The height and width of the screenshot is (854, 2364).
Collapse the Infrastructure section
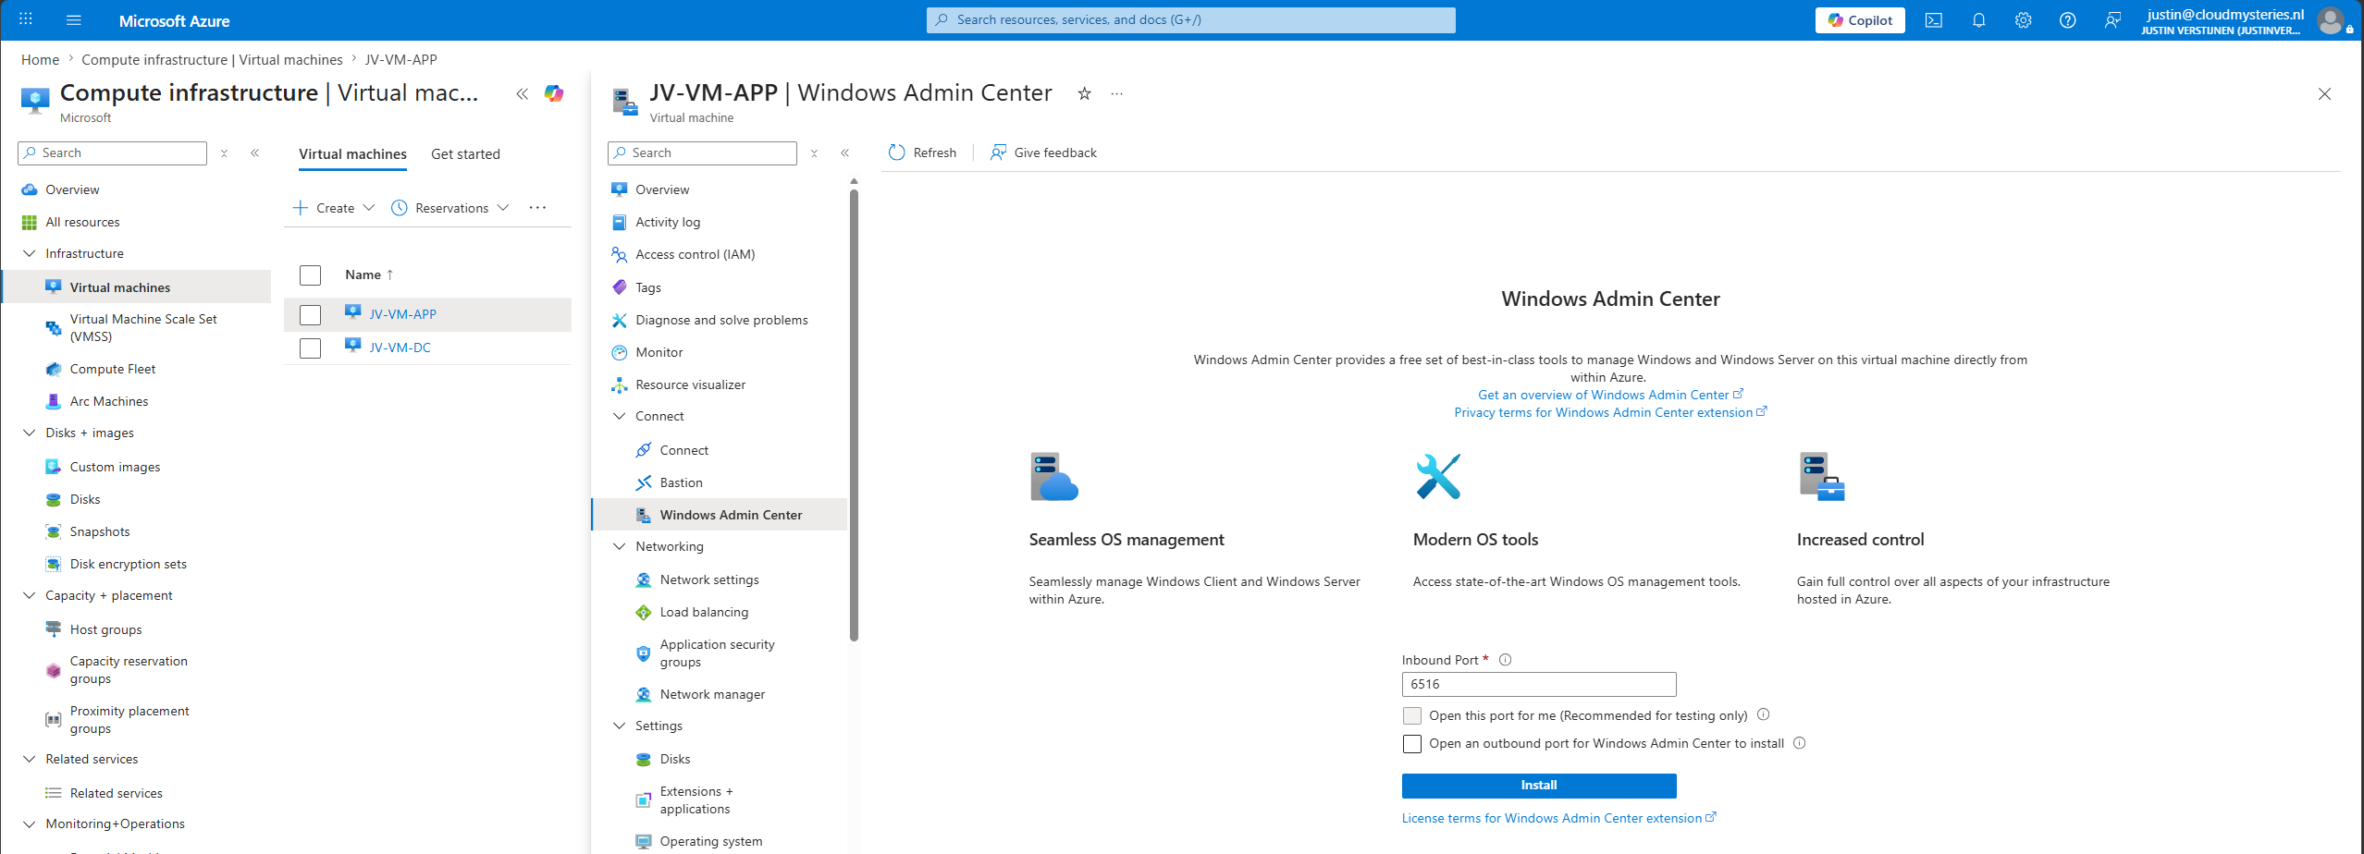pos(29,253)
